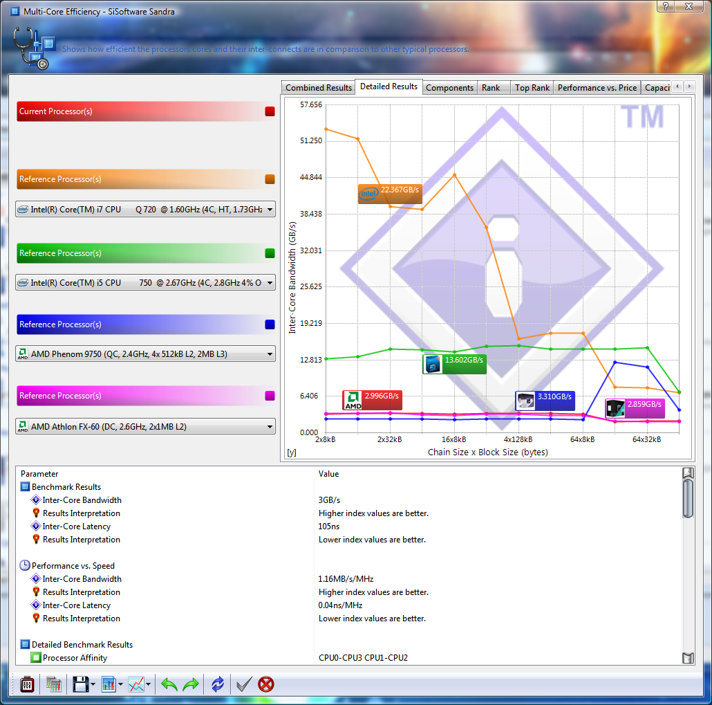This screenshot has width=712, height=705.
Task: Click the gray checkmark OK icon
Action: 244,684
